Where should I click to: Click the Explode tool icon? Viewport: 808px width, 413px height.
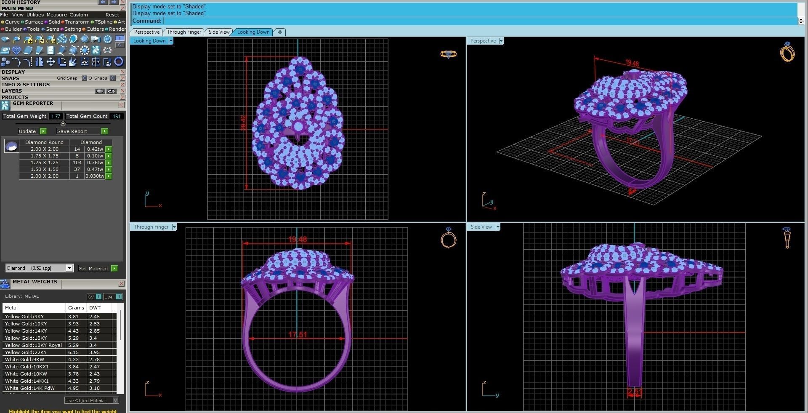coord(73,62)
